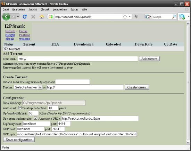This screenshot has height=151, width=191.
Task: Click the 'Fertig' status bar text
Action: [6, 148]
